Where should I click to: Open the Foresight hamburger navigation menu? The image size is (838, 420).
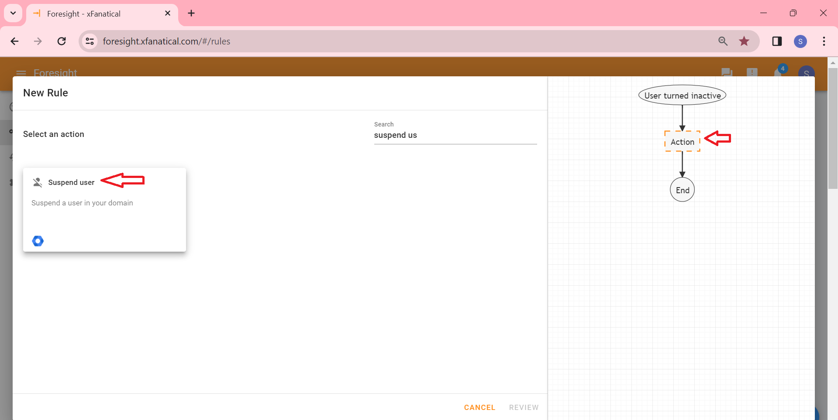[x=21, y=73]
